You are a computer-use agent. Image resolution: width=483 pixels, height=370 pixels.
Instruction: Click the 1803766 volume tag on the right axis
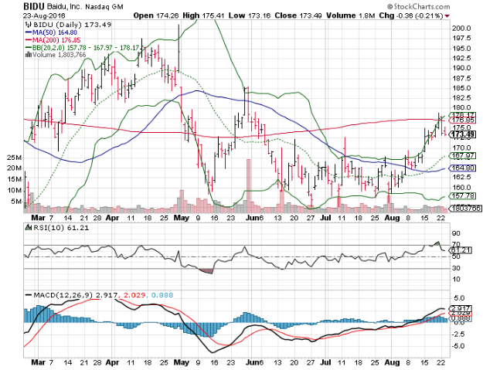click(x=465, y=209)
